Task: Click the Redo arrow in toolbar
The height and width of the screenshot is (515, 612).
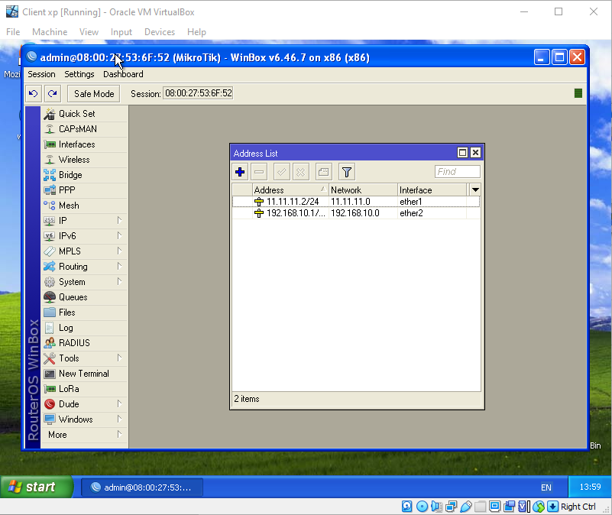Action: click(x=52, y=94)
